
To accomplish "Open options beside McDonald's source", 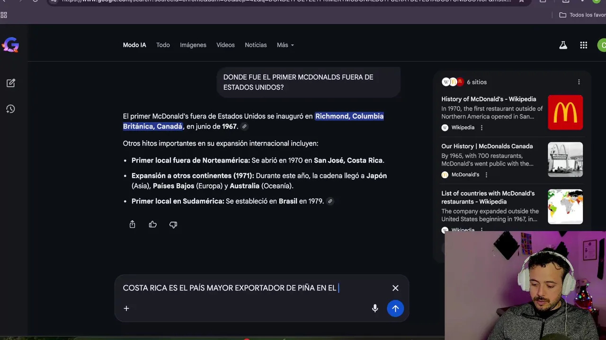I will point(486,175).
